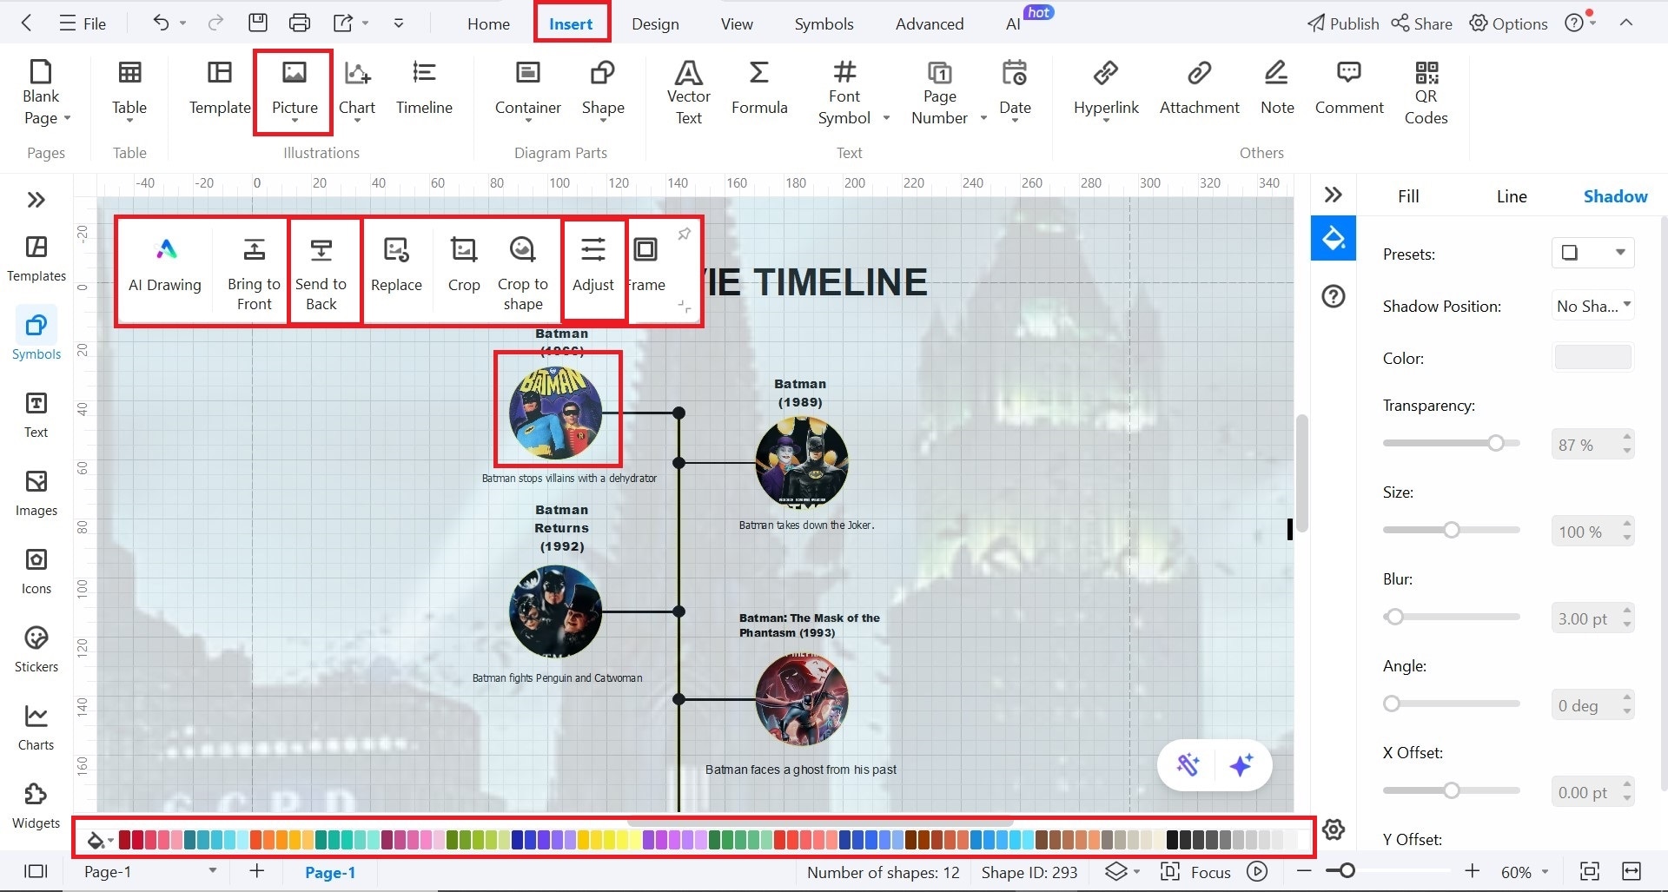Image resolution: width=1668 pixels, height=892 pixels.
Task: Pin the floating picture toolbar
Action: pos(685,234)
